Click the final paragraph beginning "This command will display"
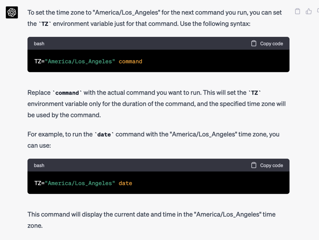Viewport: 319px width, 240px height. click(x=151, y=220)
